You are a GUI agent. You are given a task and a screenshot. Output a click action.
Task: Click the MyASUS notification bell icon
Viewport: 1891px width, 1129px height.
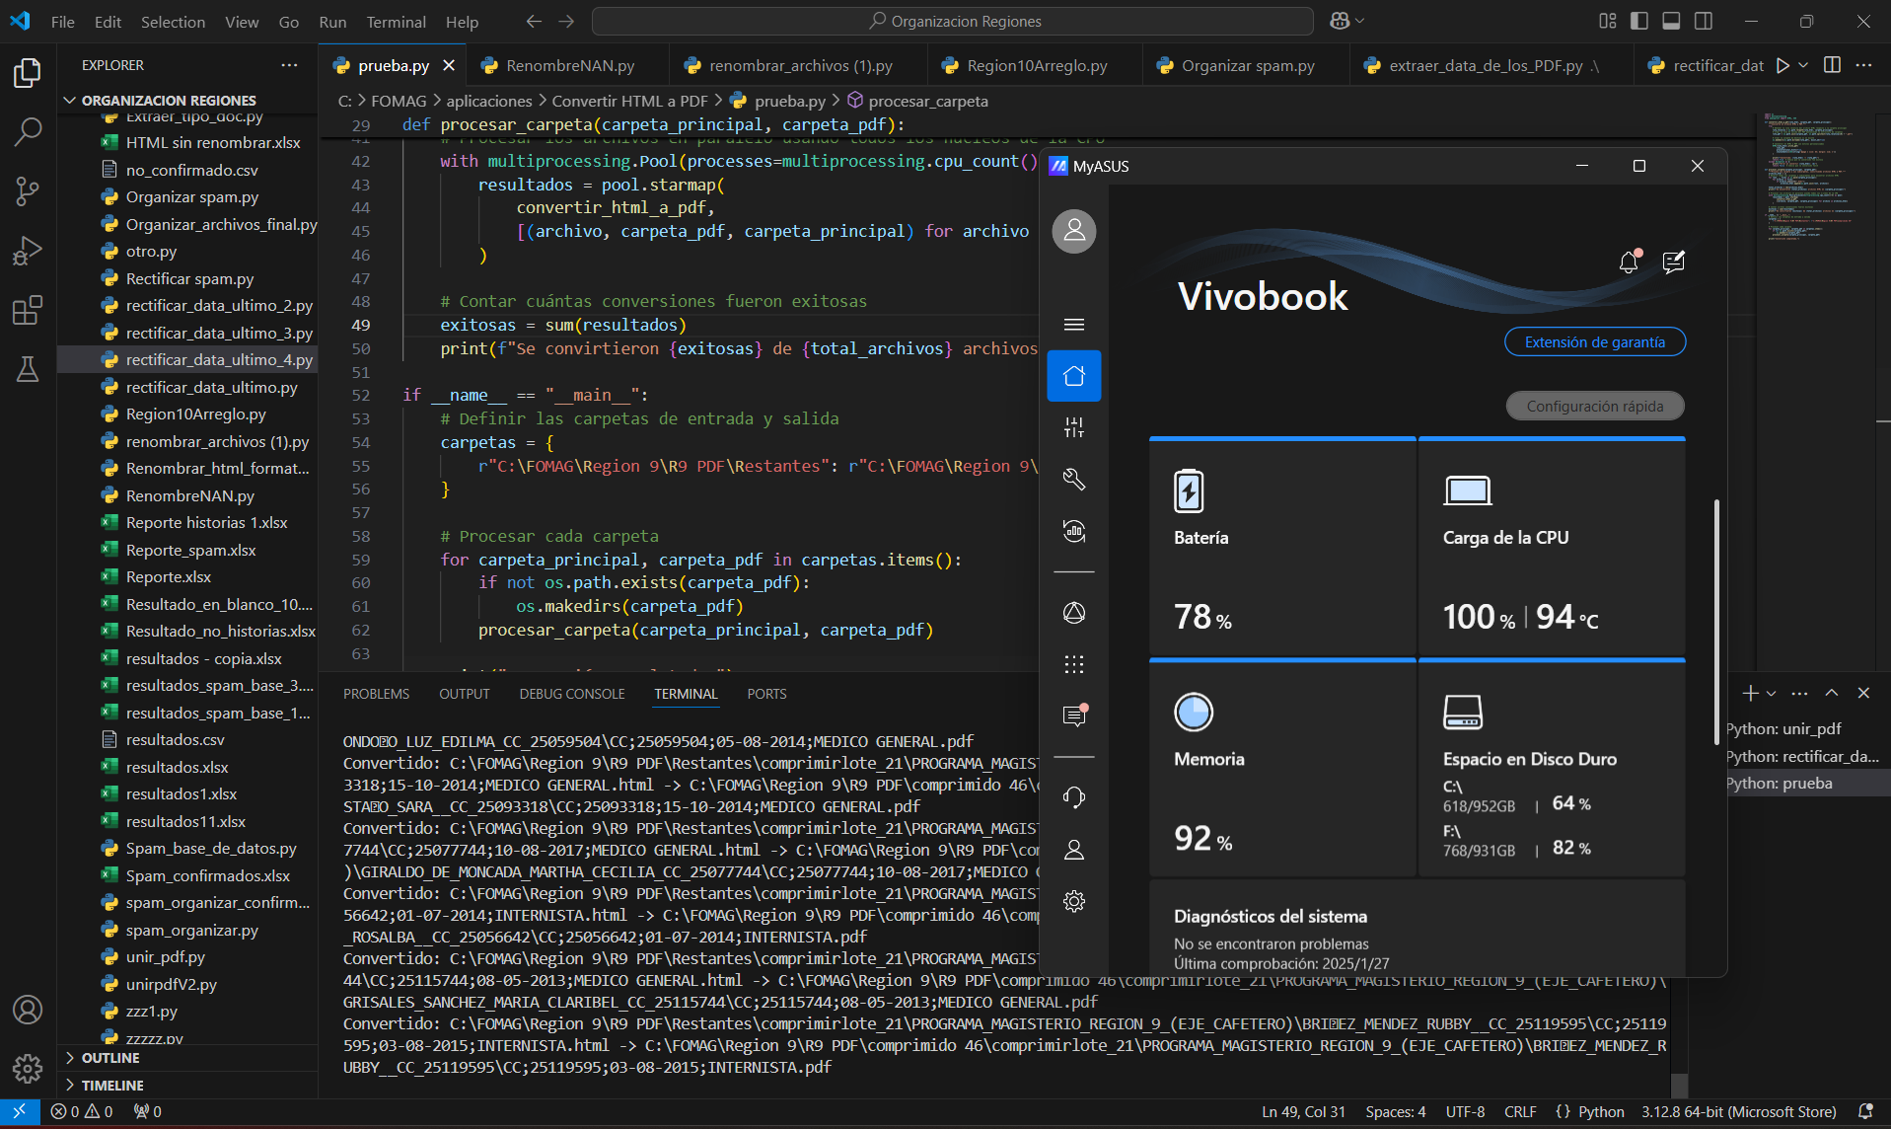(x=1629, y=262)
